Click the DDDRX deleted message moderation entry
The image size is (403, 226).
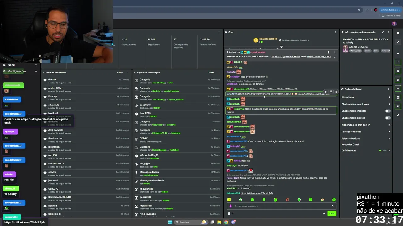pyautogui.click(x=177, y=140)
